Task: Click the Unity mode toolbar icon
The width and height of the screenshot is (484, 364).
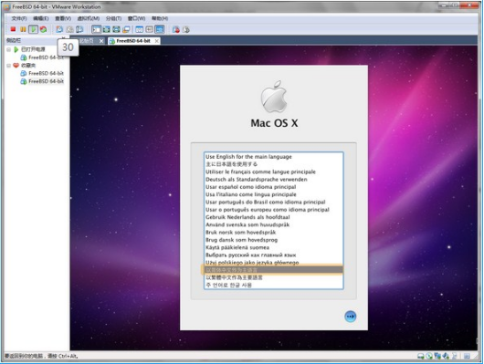Action: (x=126, y=29)
